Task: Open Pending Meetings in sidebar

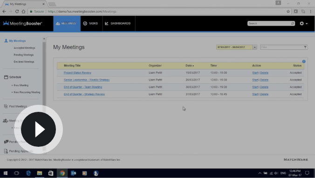Action: point(23,55)
